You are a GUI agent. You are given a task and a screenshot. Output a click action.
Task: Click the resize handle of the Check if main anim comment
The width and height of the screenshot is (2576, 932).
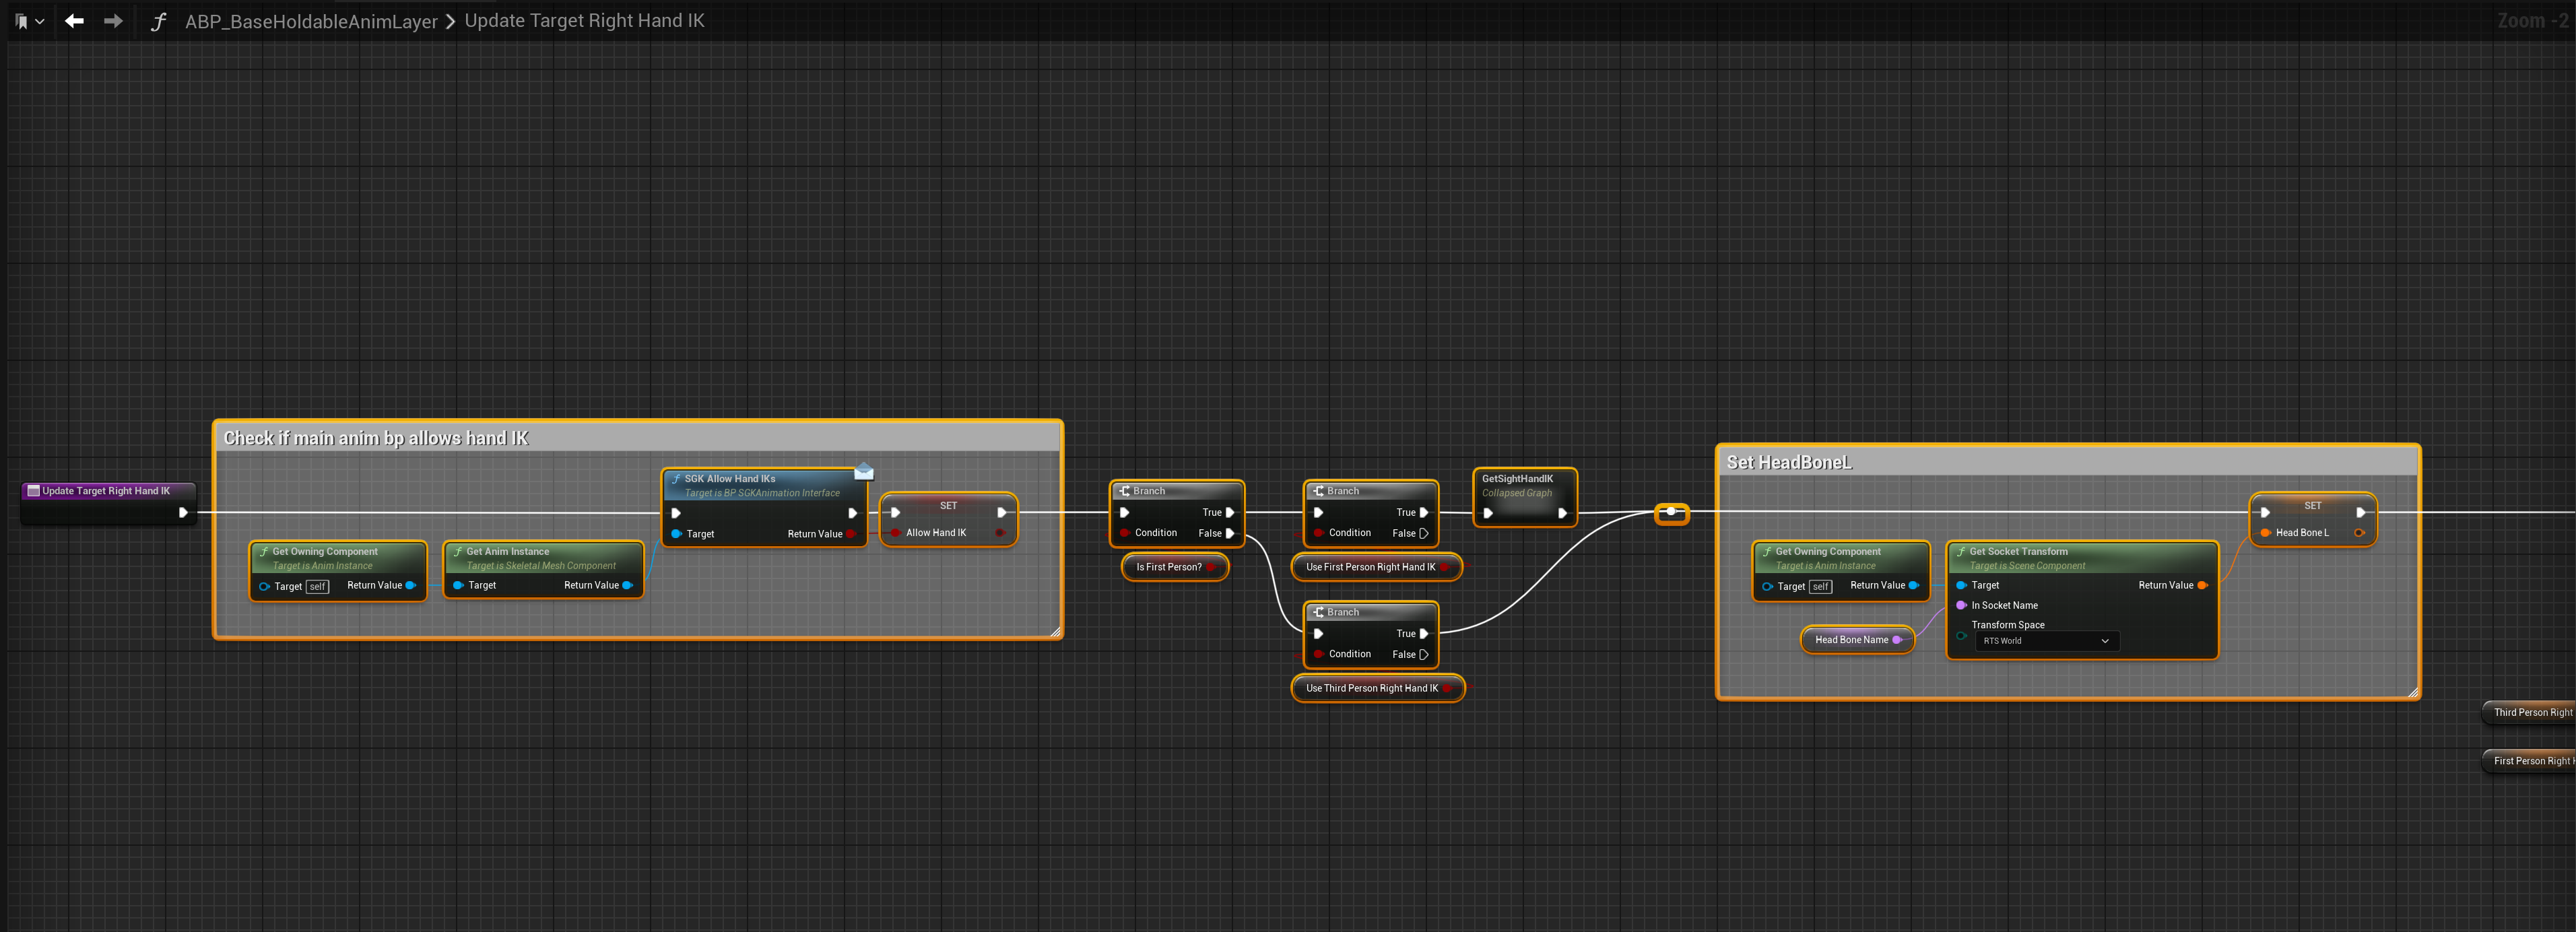coord(1055,631)
